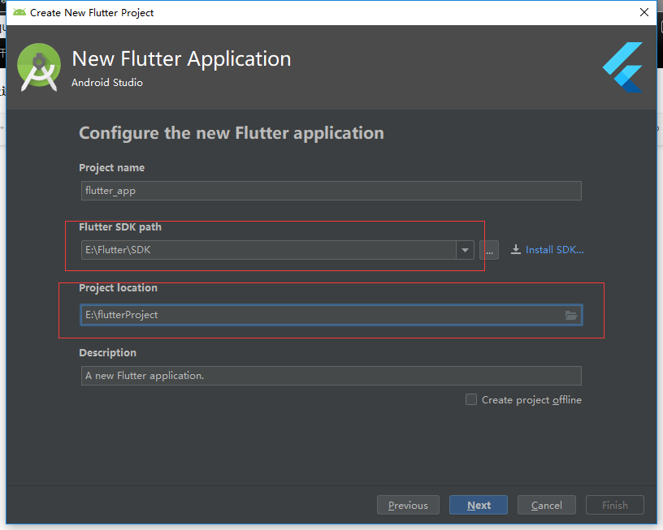This screenshot has width=663, height=530.
Task: Enable Create project offline checkbox
Action: pos(471,399)
